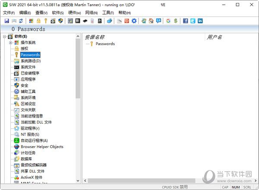Select 当前进程信息 in the tree
The height and width of the screenshot is (190, 259).
point(32,116)
